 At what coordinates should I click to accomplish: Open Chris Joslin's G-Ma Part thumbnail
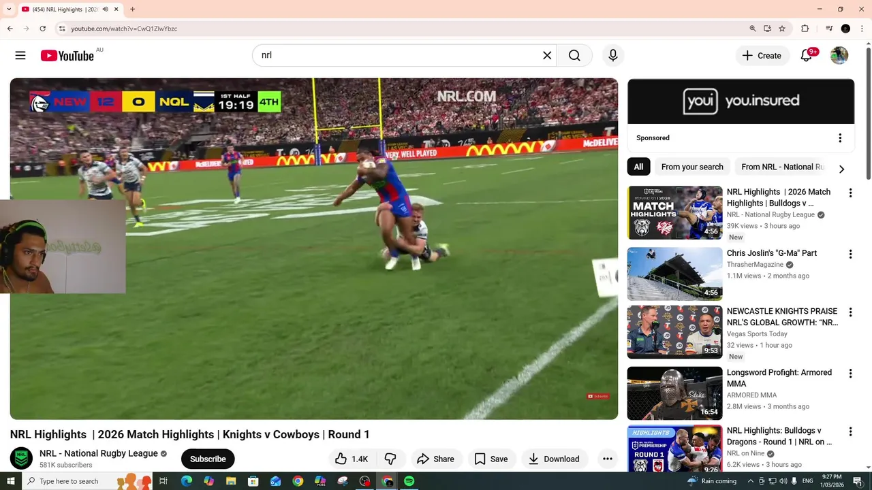pos(674,274)
